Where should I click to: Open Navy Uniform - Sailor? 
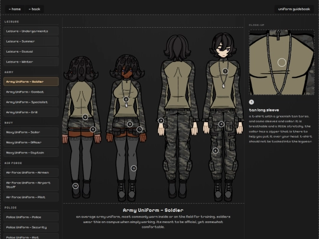click(x=31, y=132)
